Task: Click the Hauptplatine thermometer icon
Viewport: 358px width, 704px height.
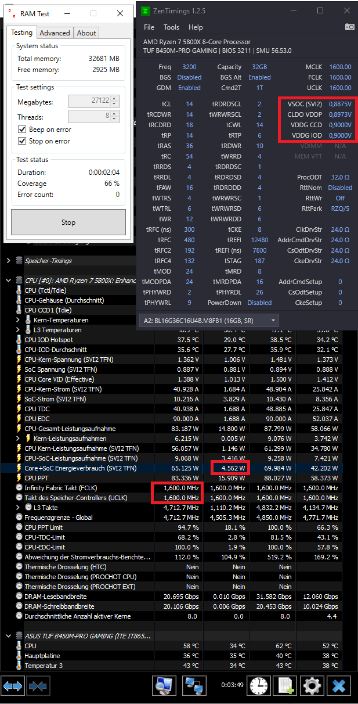Action: [x=20, y=656]
